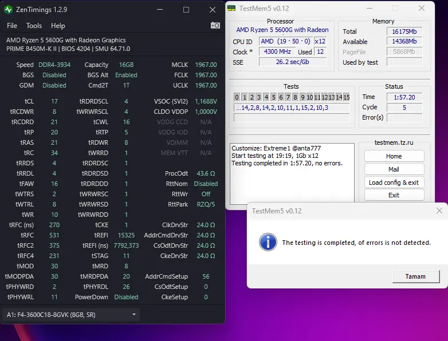This screenshot has height=341, width=448.
Task: Close the TestMem5 main window
Action: point(422,8)
